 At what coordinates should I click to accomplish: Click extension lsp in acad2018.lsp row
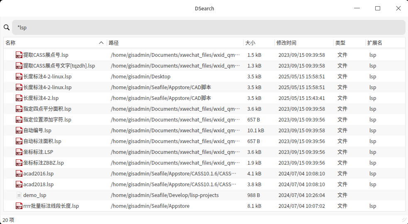point(373,185)
